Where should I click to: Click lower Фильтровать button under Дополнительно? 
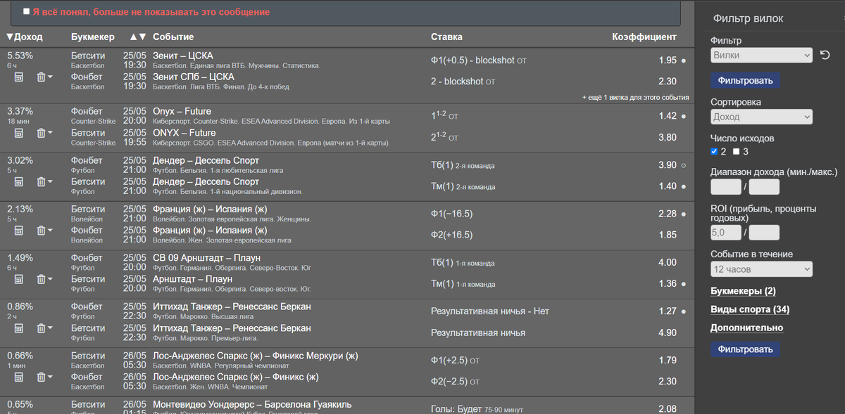click(x=745, y=349)
